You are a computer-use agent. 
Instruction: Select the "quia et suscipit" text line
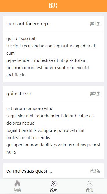pos(21,39)
